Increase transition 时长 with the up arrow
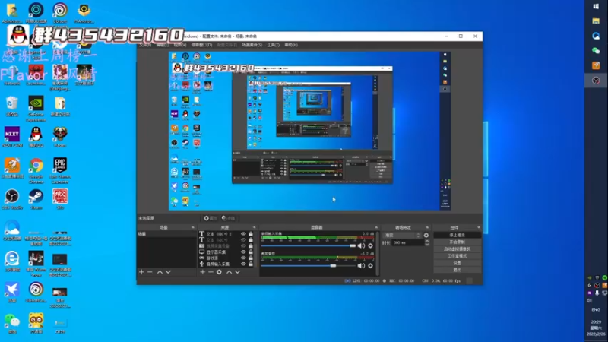The height and width of the screenshot is (342, 608). point(427,241)
